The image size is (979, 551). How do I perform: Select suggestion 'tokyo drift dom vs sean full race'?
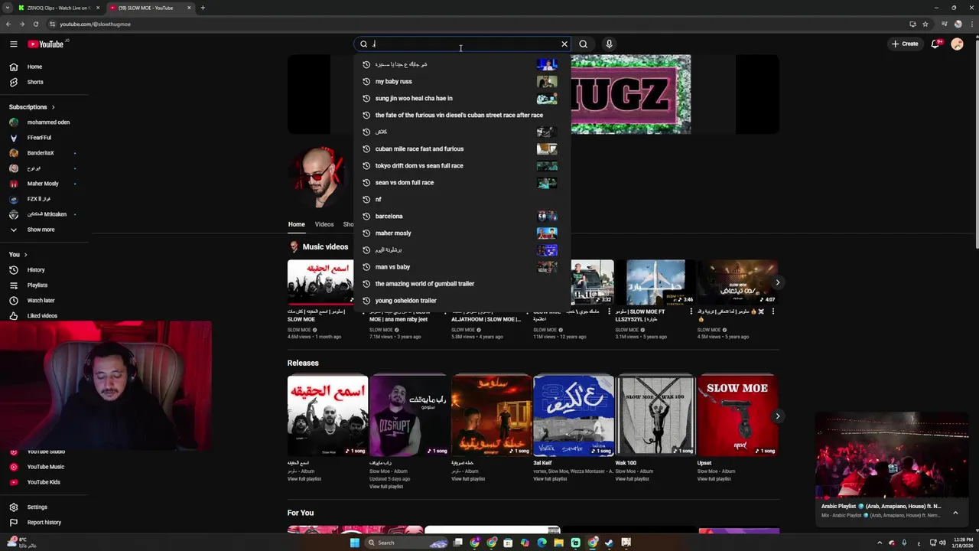(462, 165)
